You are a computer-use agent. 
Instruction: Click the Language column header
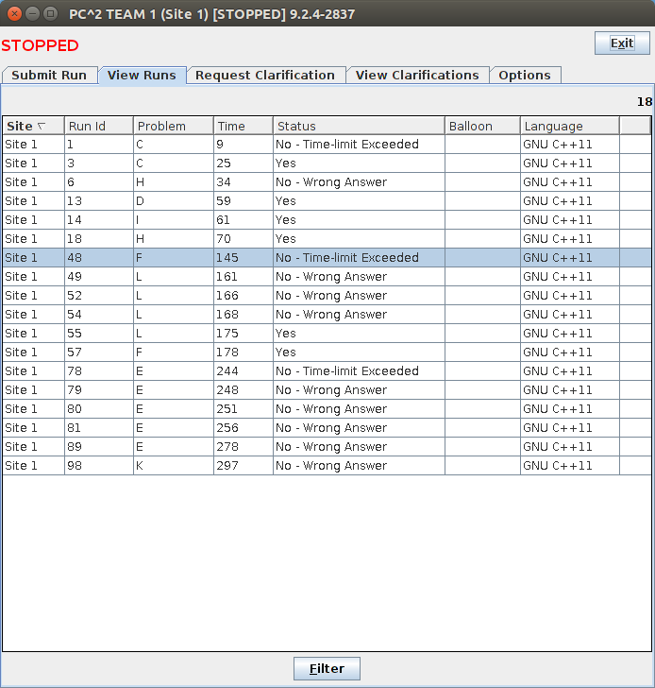click(569, 126)
